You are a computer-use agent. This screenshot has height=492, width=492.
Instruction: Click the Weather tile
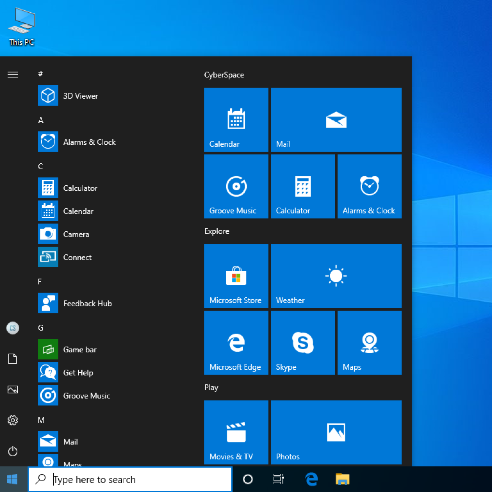pyautogui.click(x=336, y=276)
